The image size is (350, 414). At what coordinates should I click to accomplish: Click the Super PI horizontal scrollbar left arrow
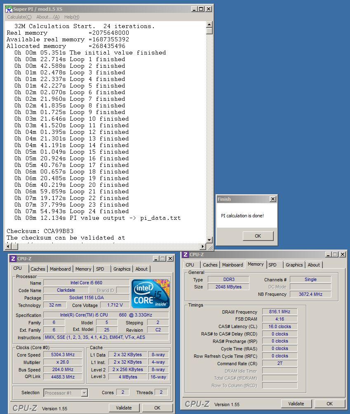click(8, 246)
